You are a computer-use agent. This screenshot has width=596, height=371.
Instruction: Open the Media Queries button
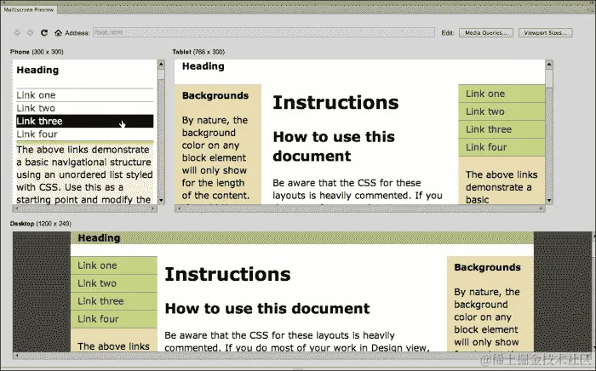pyautogui.click(x=486, y=33)
